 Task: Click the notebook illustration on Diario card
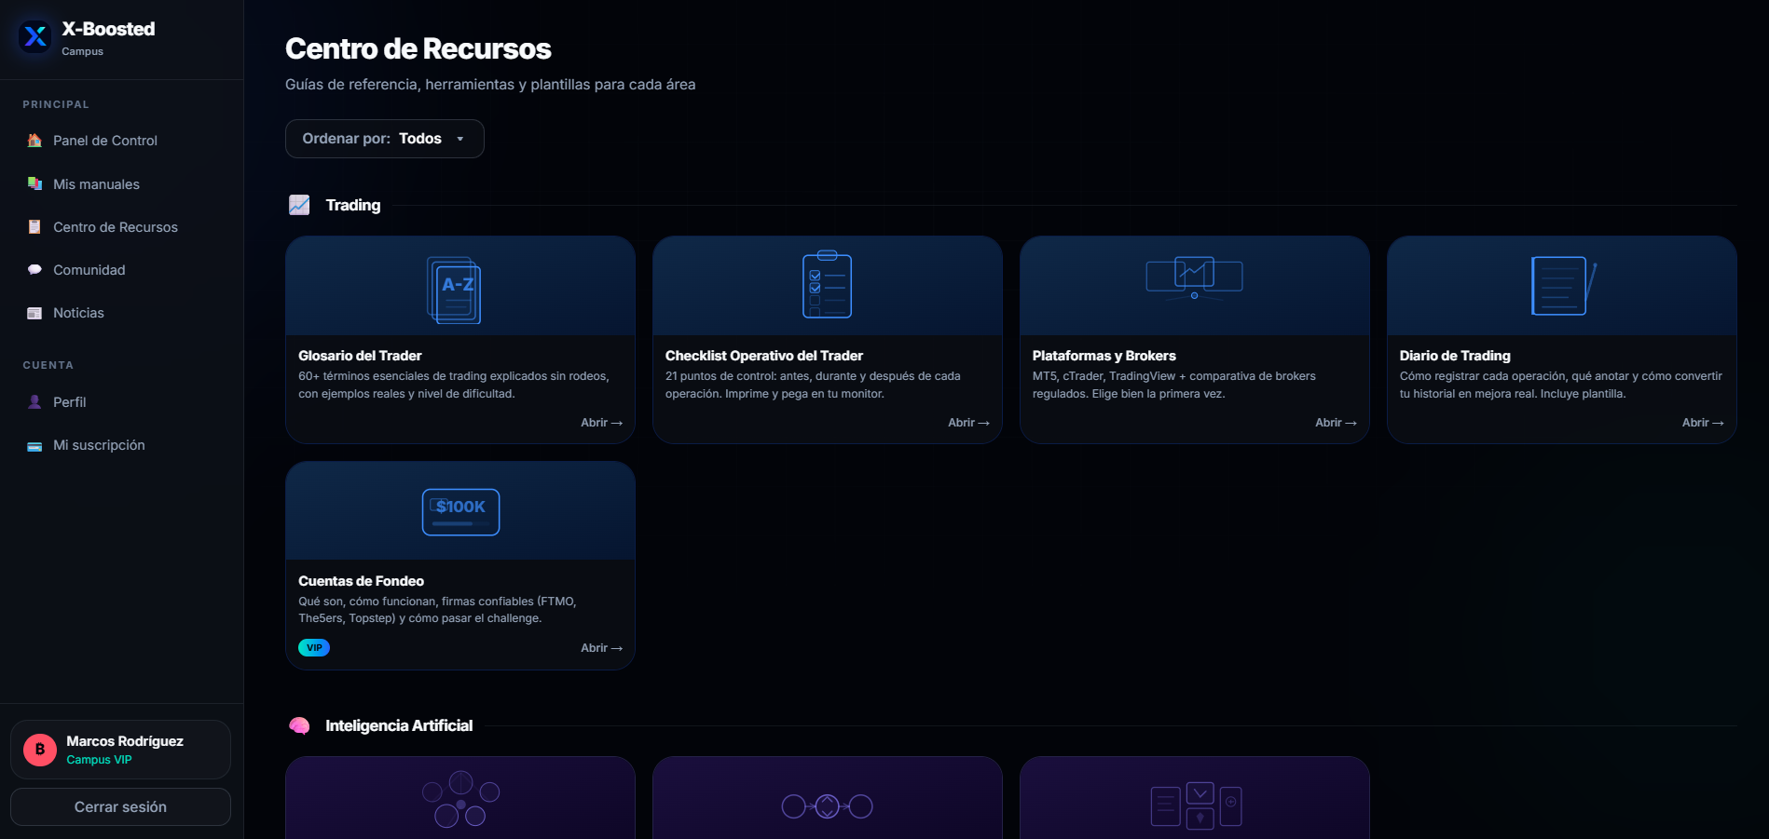click(1564, 286)
